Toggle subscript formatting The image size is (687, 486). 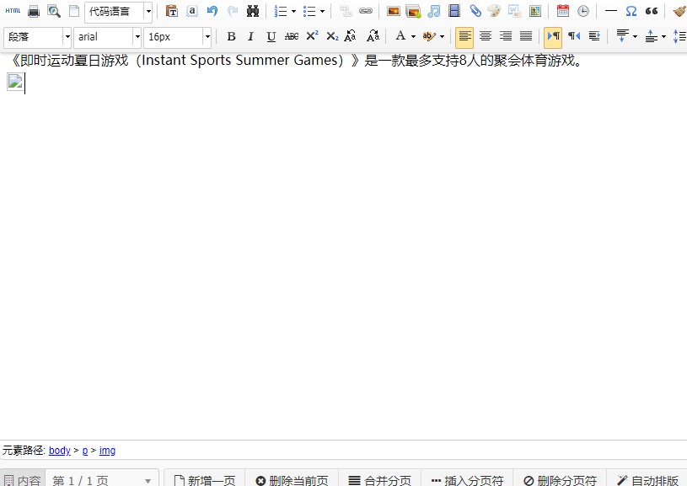[333, 37]
